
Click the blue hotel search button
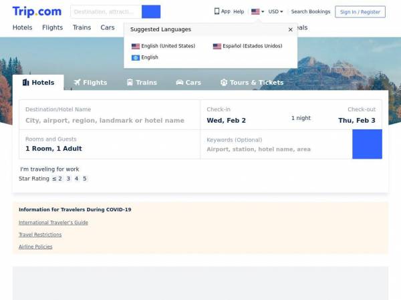pos(367,144)
